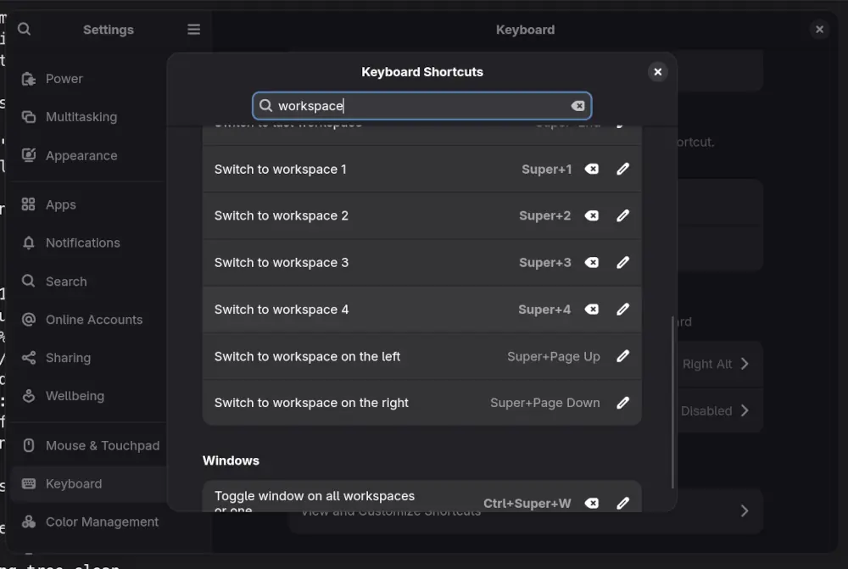848x569 pixels.
Task: Open Notifications settings in sidebar
Action: click(x=87, y=243)
